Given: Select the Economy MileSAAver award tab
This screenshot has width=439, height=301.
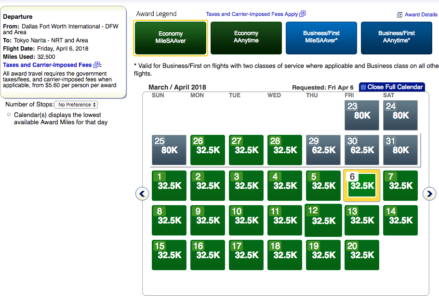Looking at the screenshot, I should [171, 38].
